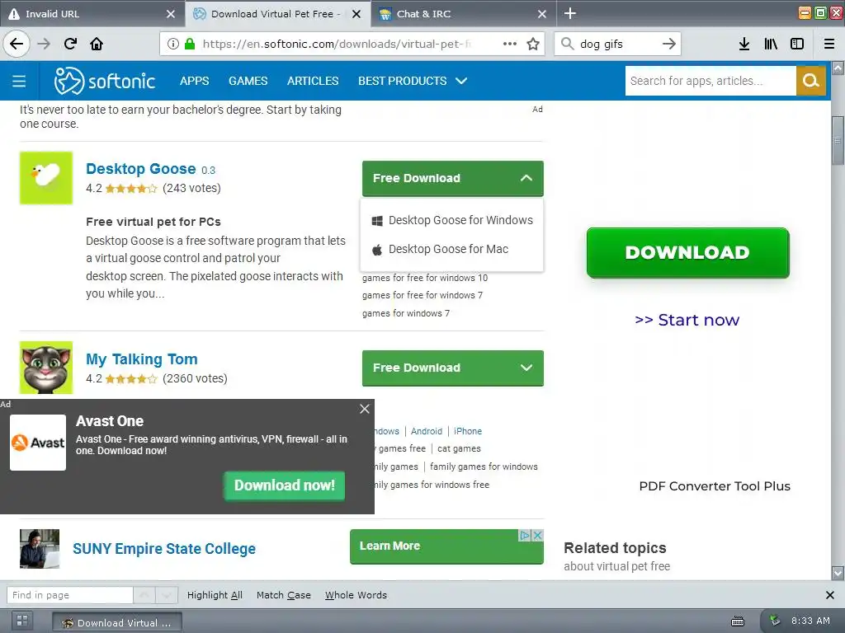Screen dimensions: 845x633
Task: Open Softonic hamburger side menu
Action: pos(19,81)
